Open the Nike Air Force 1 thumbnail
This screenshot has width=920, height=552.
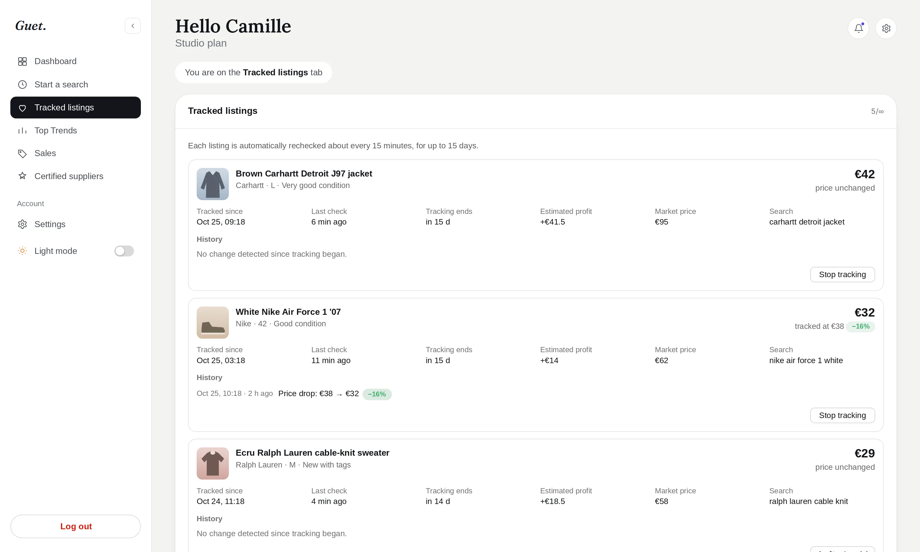tap(213, 323)
